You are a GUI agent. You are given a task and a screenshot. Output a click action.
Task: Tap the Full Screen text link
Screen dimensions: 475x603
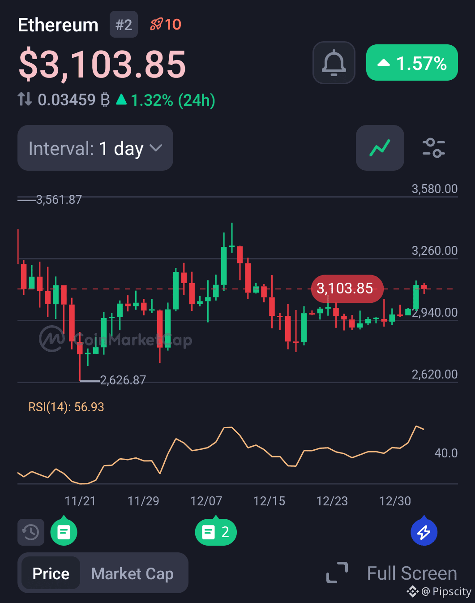(411, 573)
